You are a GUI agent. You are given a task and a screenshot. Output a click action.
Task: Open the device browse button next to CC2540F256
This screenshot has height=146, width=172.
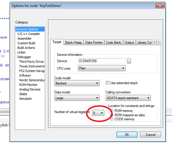129,61
